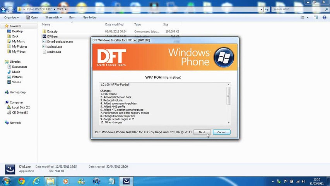The height and width of the screenshot is (186, 330).
Task: Open the Windows Start menu
Action: pyautogui.click(x=6, y=181)
